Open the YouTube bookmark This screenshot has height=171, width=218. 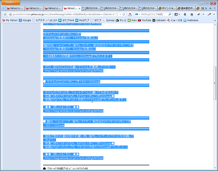(x=145, y=20)
